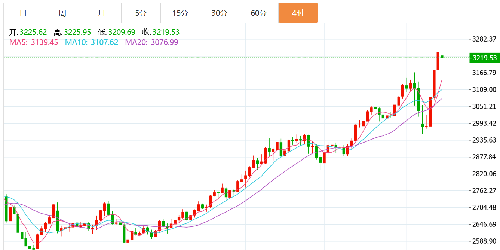Click the tall red candle near 3219
The width and height of the screenshot is (500, 250).
tap(438, 61)
